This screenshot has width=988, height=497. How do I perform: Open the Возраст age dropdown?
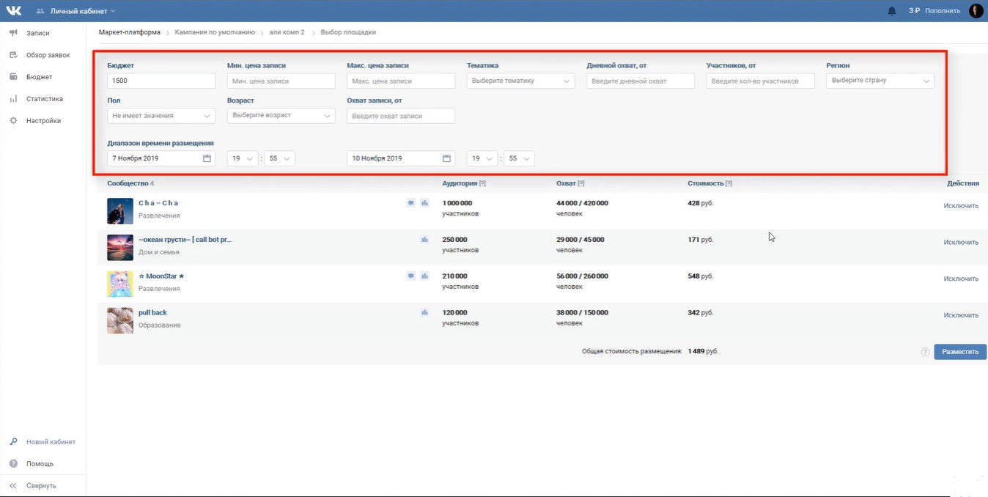pyautogui.click(x=281, y=116)
